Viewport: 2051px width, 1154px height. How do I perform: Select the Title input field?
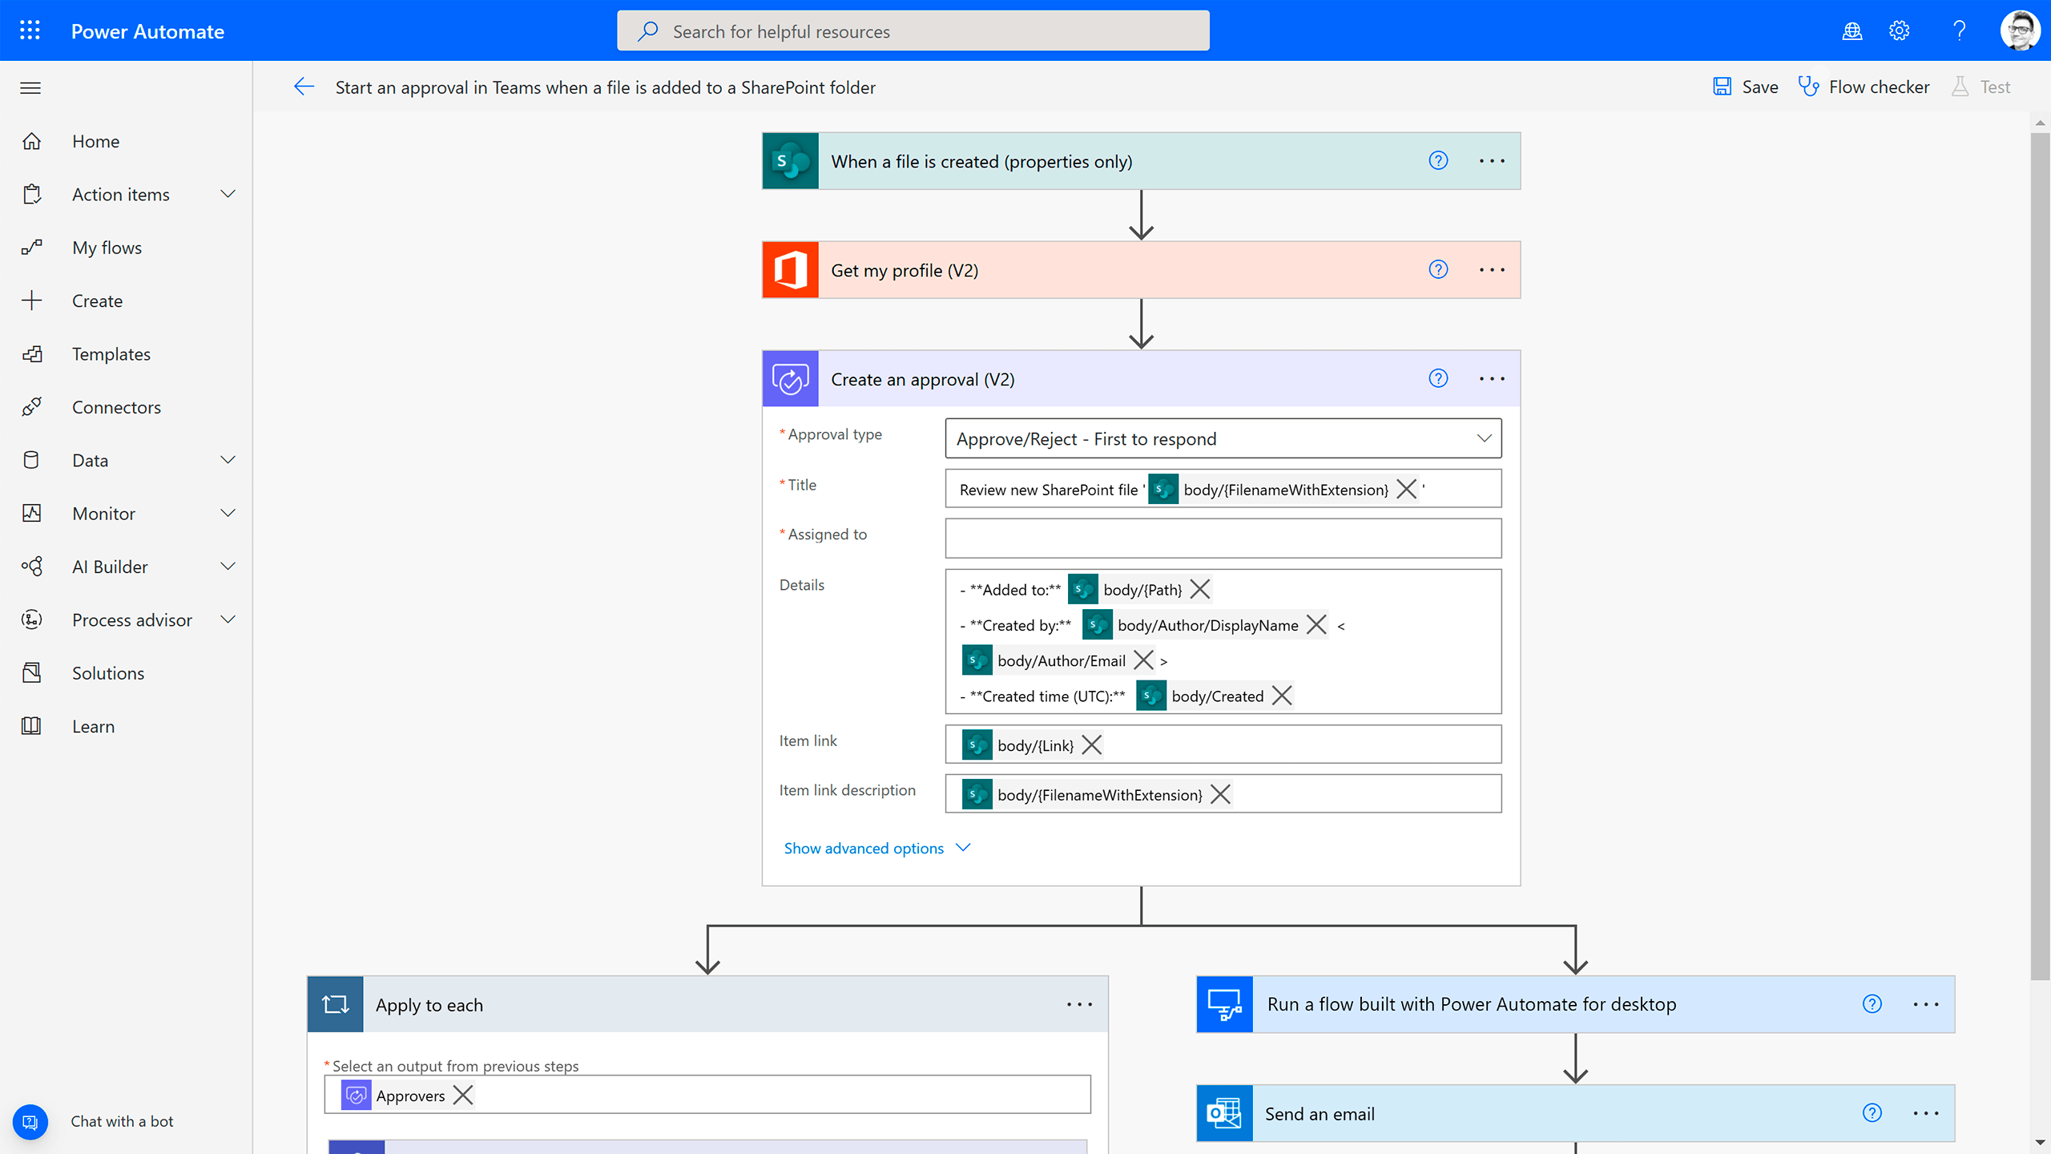tap(1223, 487)
